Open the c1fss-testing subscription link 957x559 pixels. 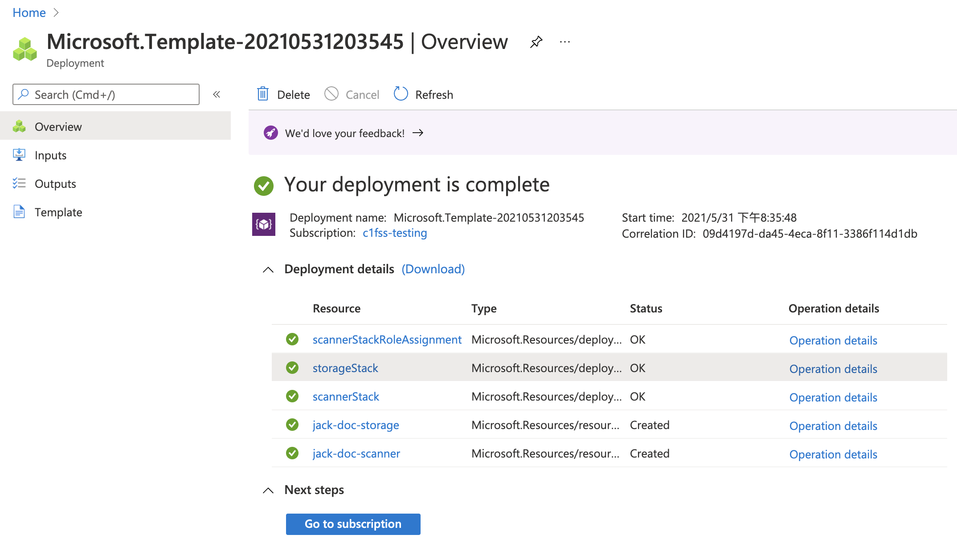(395, 233)
